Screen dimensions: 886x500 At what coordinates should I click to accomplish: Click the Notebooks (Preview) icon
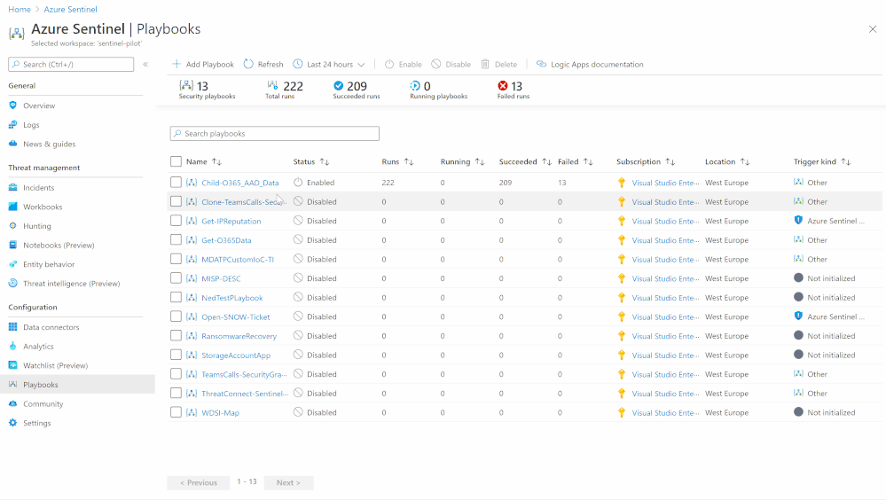13,245
